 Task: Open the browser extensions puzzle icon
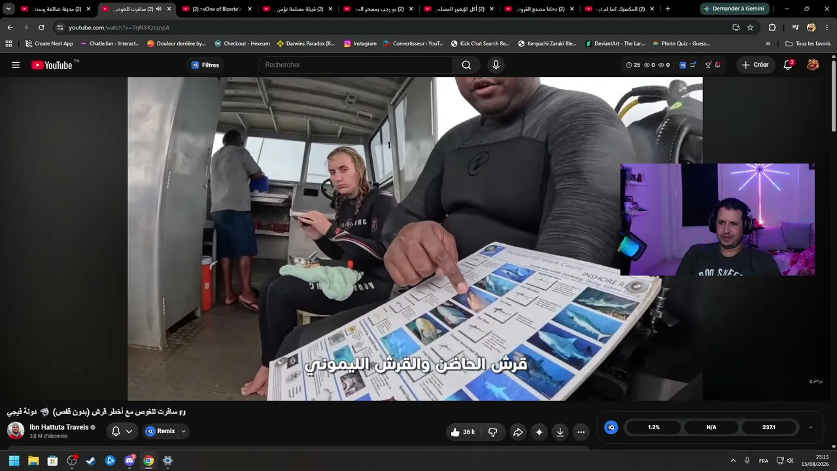pyautogui.click(x=772, y=27)
